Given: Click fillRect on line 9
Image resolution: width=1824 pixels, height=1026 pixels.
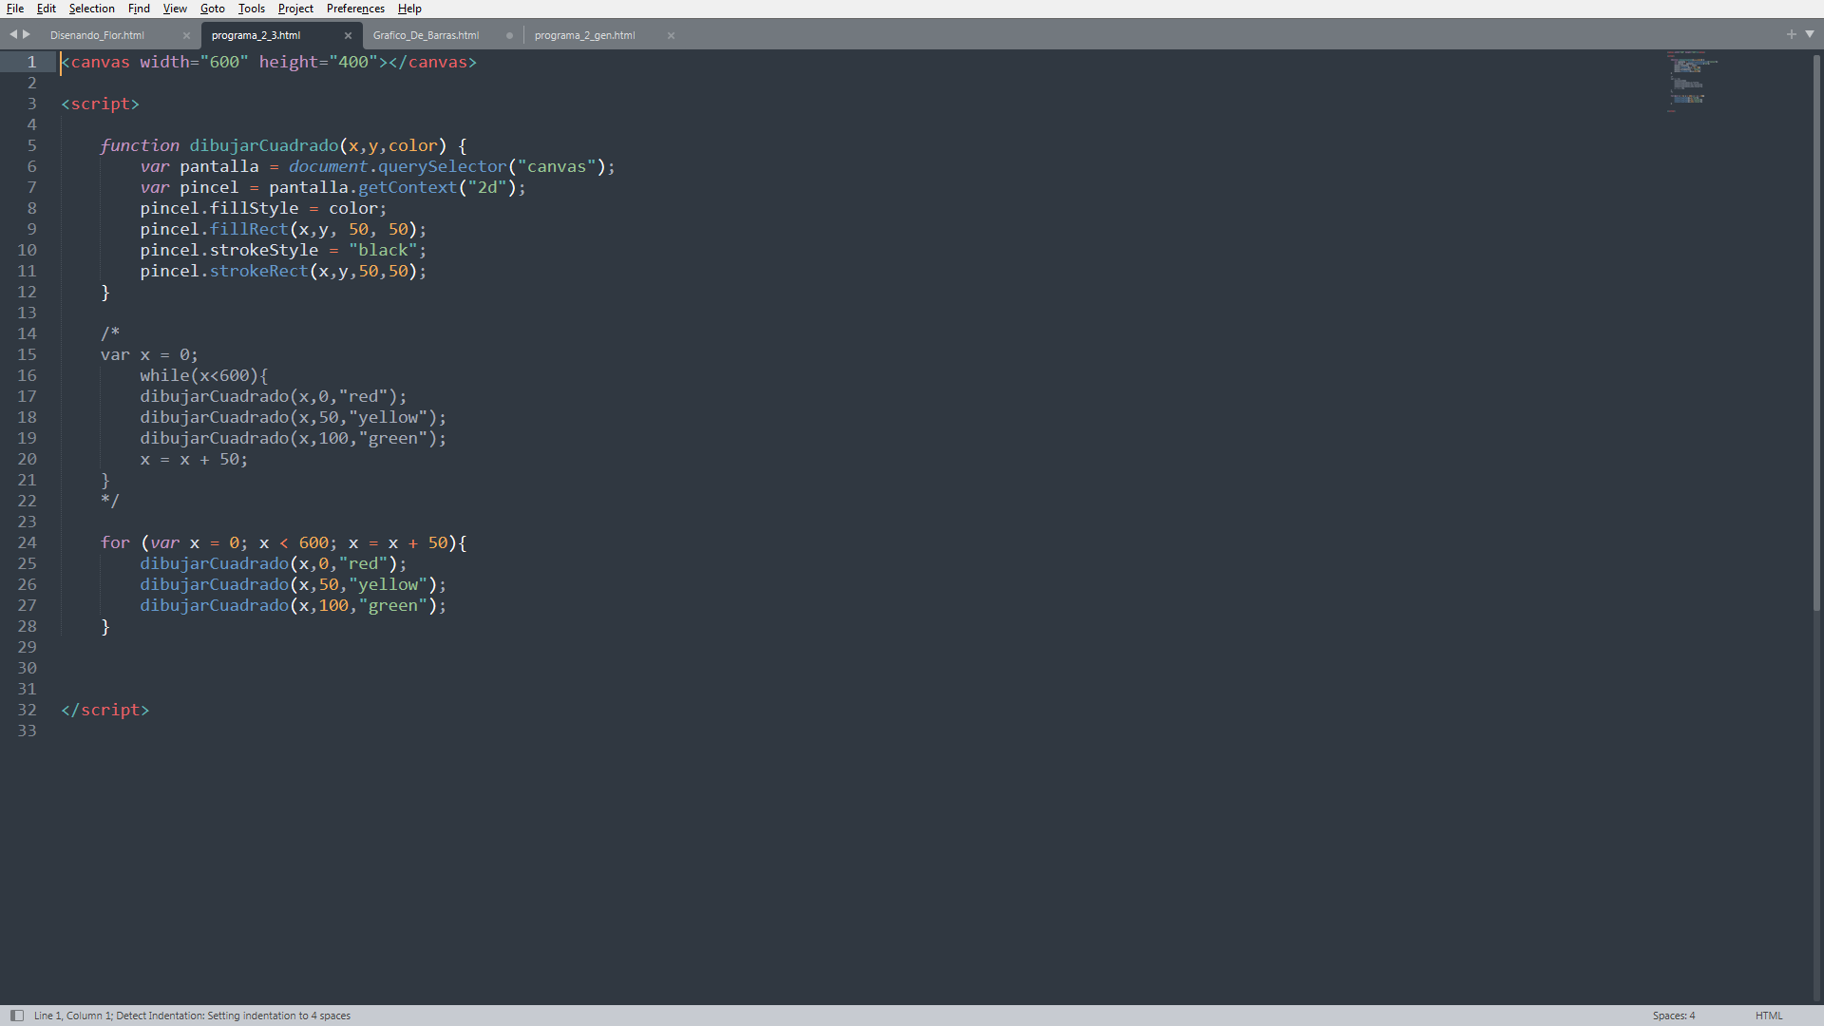Looking at the screenshot, I should click(x=249, y=229).
